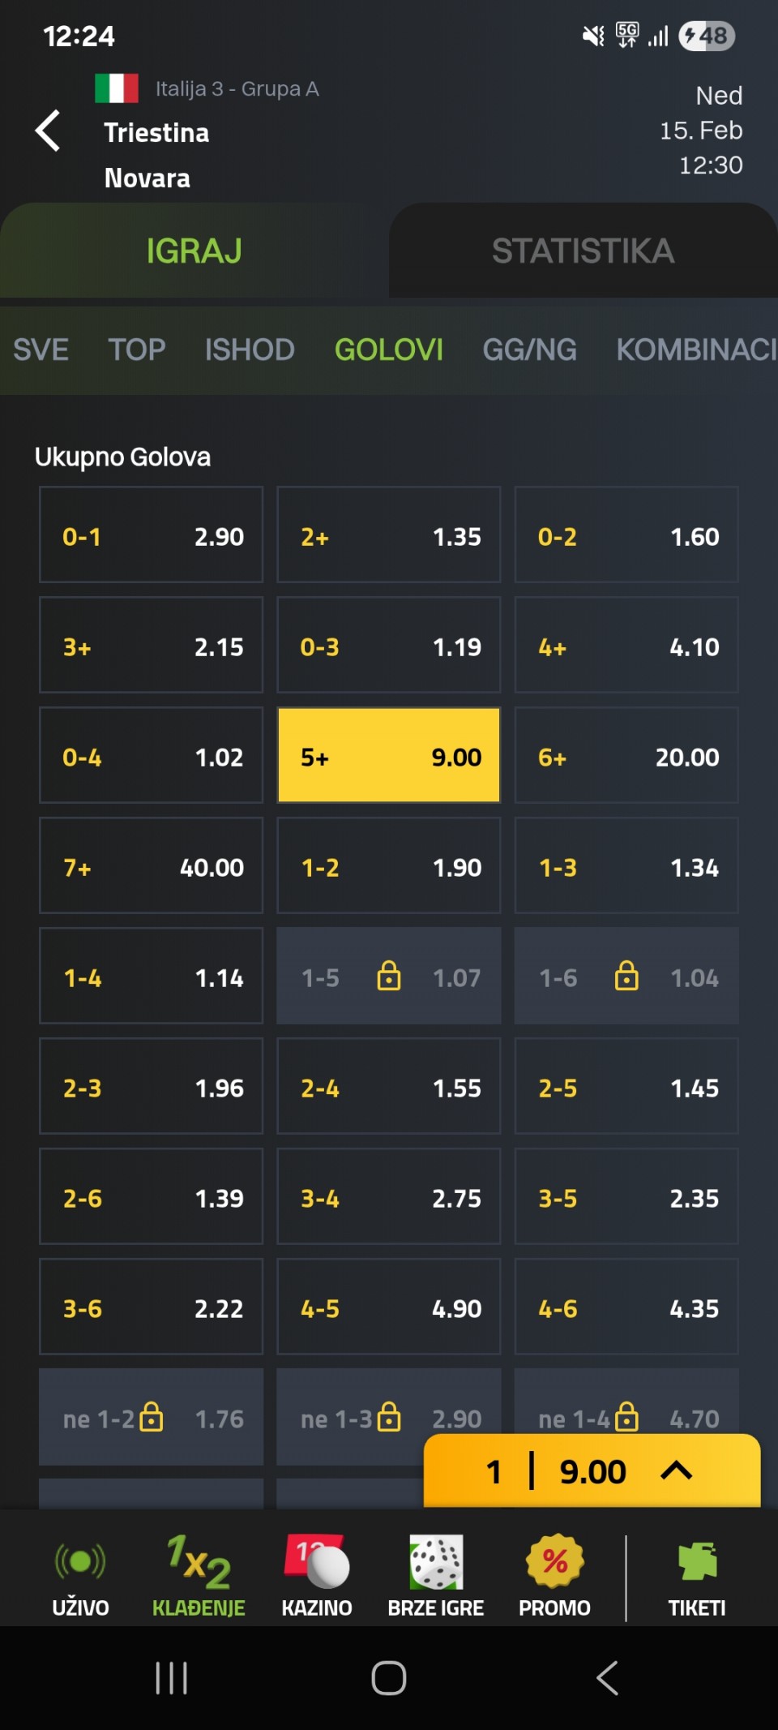Viewport: 778px width, 1730px height.
Task: Expand the bet slip showing 9.00
Action: tap(592, 1470)
